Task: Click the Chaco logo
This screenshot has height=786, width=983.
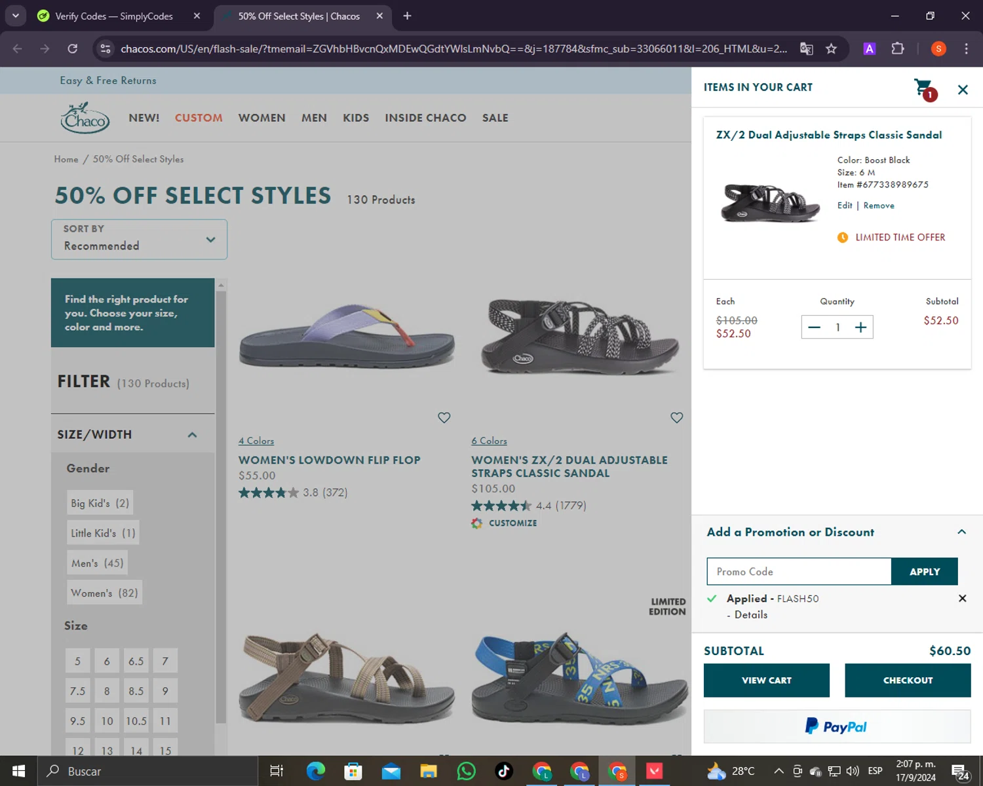Action: point(85,118)
